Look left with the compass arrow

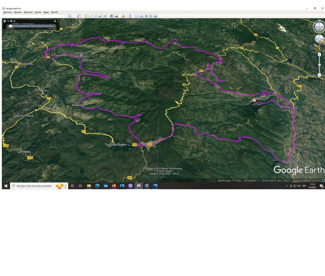click(x=316, y=27)
